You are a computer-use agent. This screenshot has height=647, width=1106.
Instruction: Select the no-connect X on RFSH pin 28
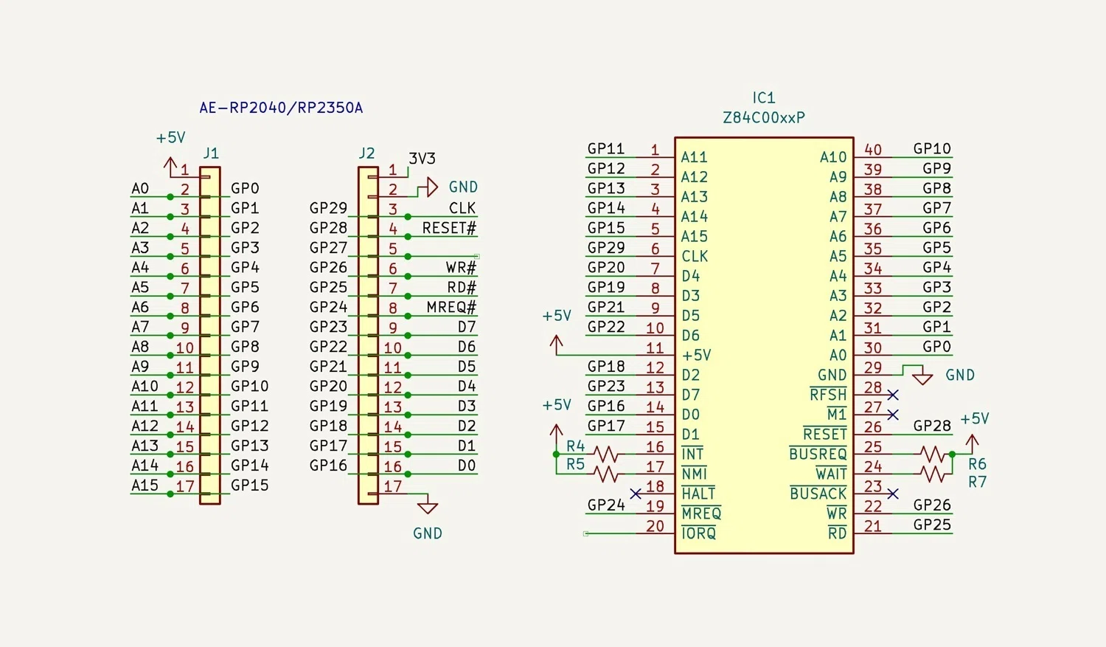coord(893,395)
